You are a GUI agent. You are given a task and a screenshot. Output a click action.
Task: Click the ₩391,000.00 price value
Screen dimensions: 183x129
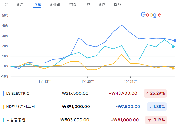click(x=76, y=107)
